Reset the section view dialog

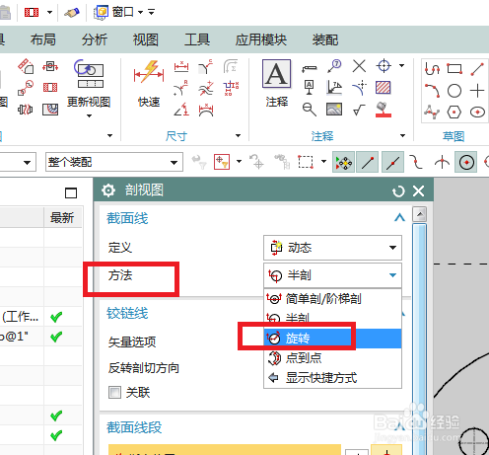398,190
